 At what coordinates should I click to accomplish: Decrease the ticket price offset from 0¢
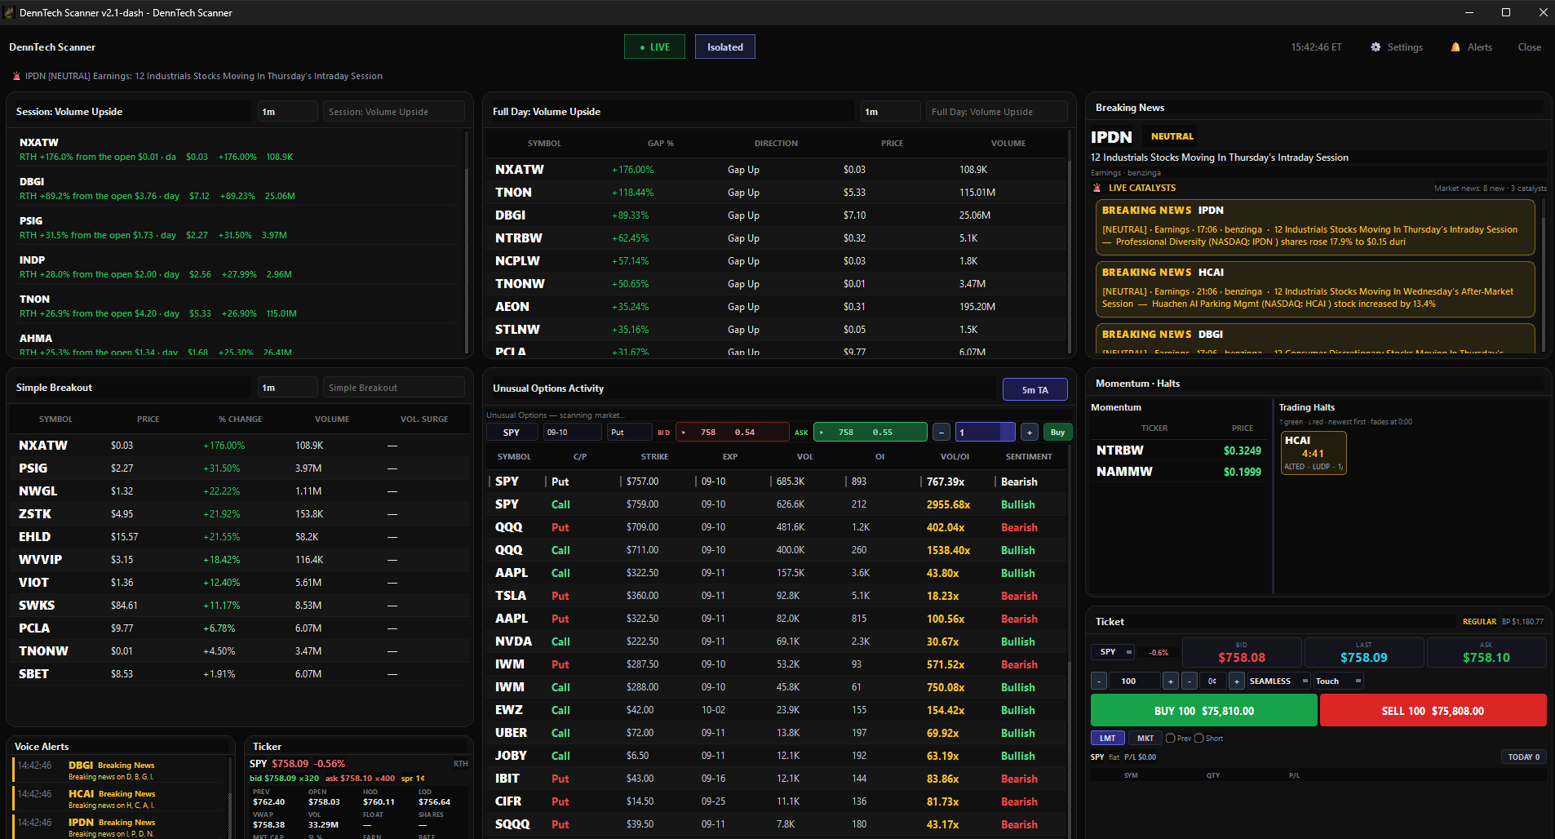coord(1190,681)
